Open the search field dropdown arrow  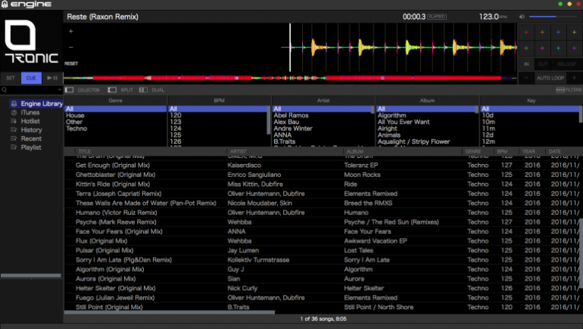(59, 90)
